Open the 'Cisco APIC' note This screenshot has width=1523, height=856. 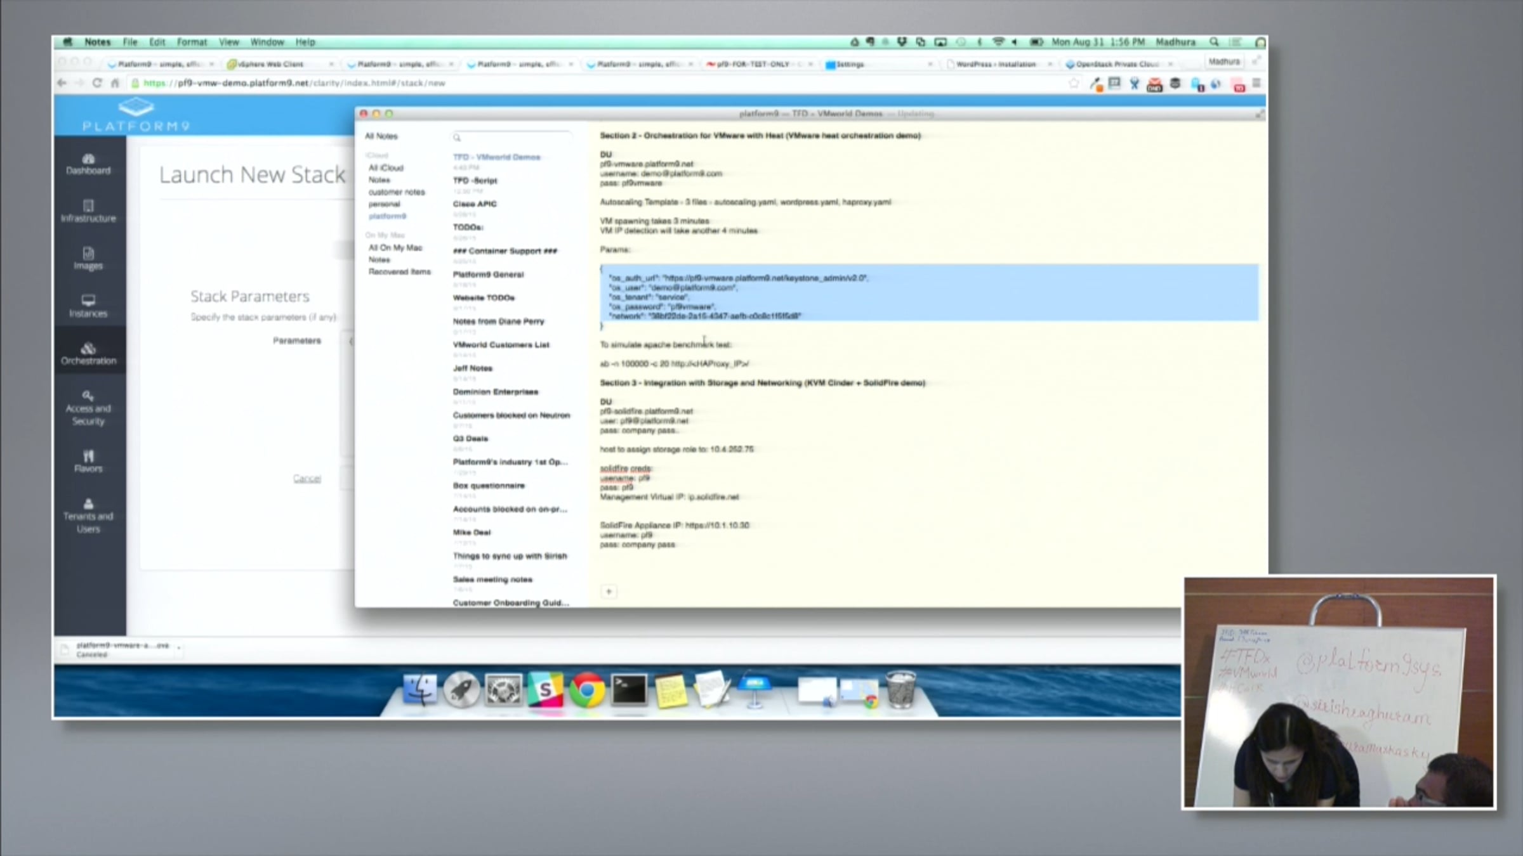point(511,208)
